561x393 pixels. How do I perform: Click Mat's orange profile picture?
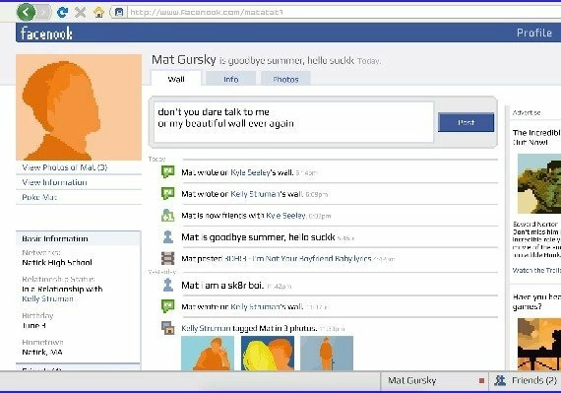(79, 107)
